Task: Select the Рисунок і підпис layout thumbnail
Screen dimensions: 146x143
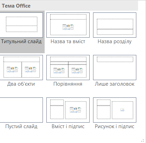Action: coord(115,110)
